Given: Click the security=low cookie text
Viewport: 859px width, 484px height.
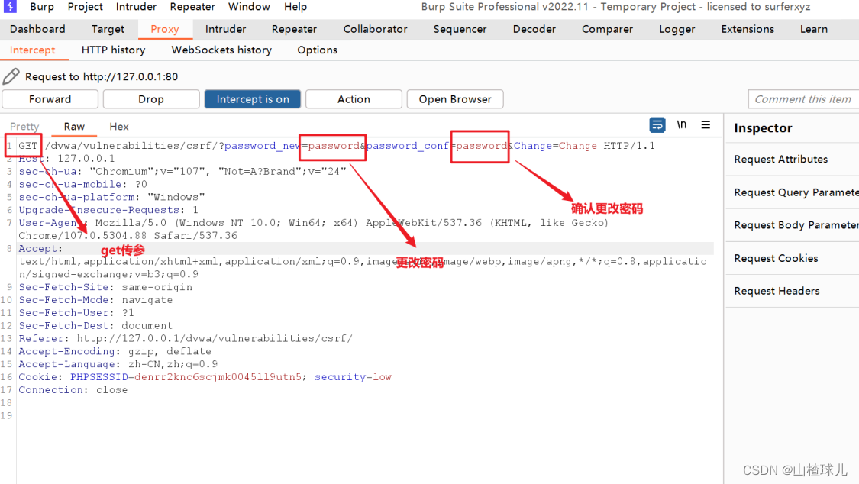Looking at the screenshot, I should pyautogui.click(x=353, y=377).
